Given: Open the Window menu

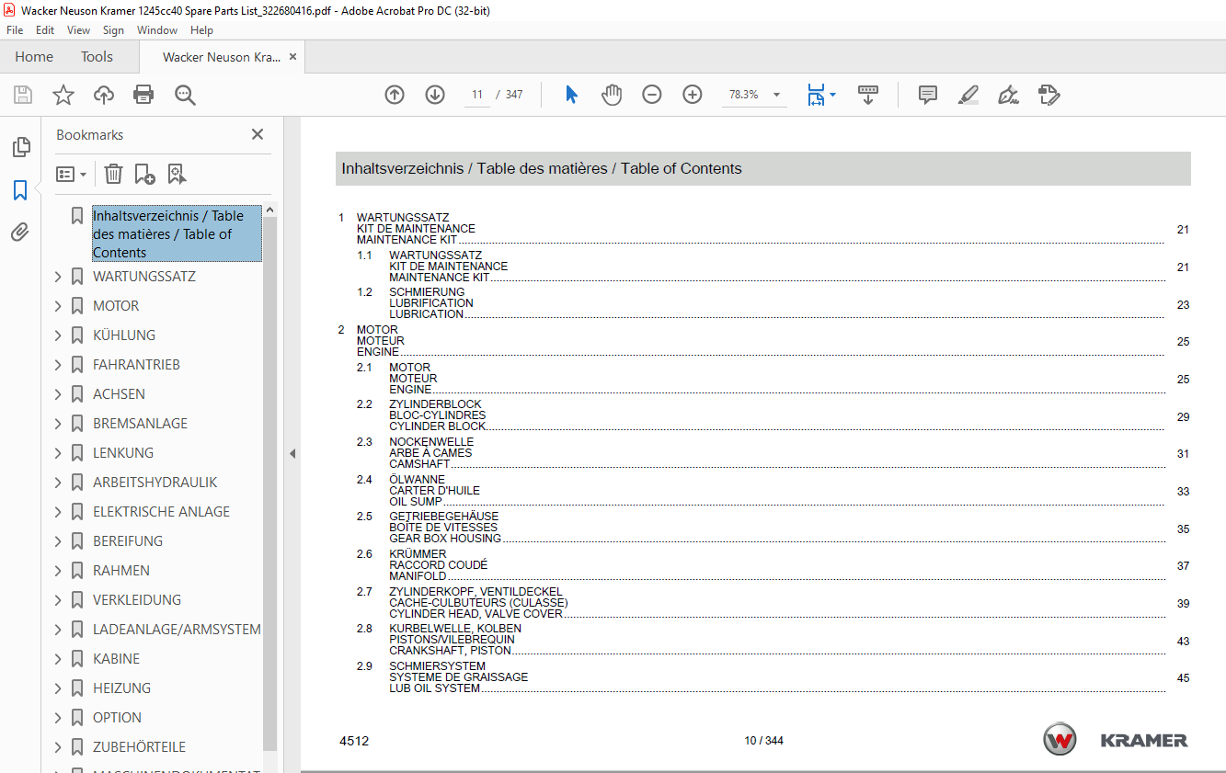Looking at the screenshot, I should (x=157, y=30).
